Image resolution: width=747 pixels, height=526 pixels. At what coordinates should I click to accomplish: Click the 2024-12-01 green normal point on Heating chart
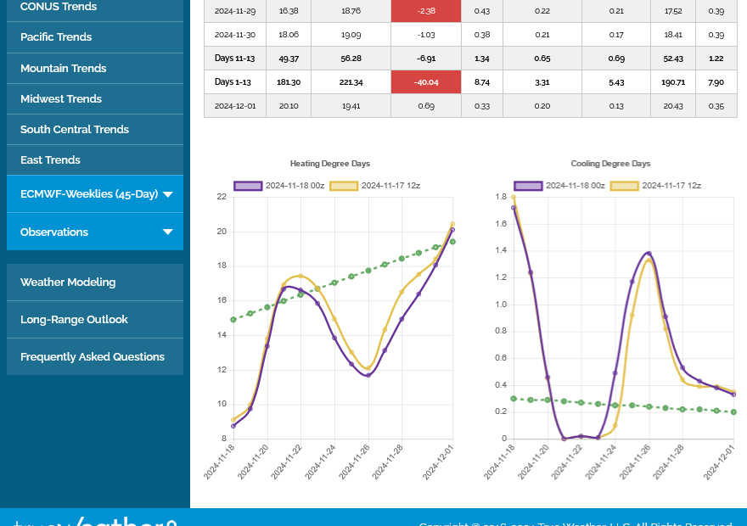point(453,242)
